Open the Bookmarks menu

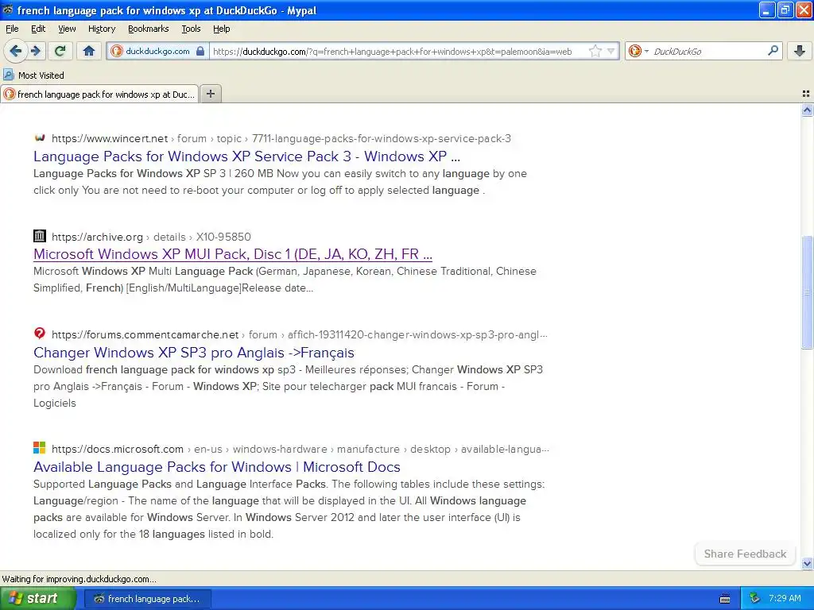(x=149, y=29)
